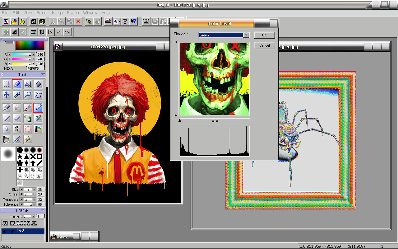The width and height of the screenshot is (398, 249).
Task: Choose the spray can tool
Action: (x=28, y=118)
